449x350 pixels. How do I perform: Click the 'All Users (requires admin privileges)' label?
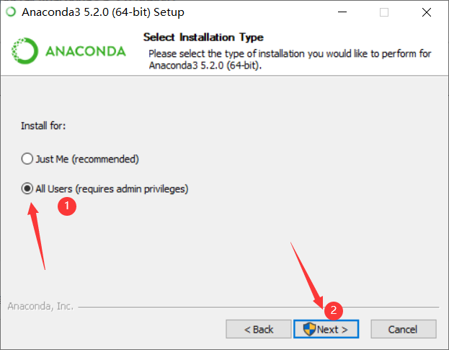pos(112,189)
